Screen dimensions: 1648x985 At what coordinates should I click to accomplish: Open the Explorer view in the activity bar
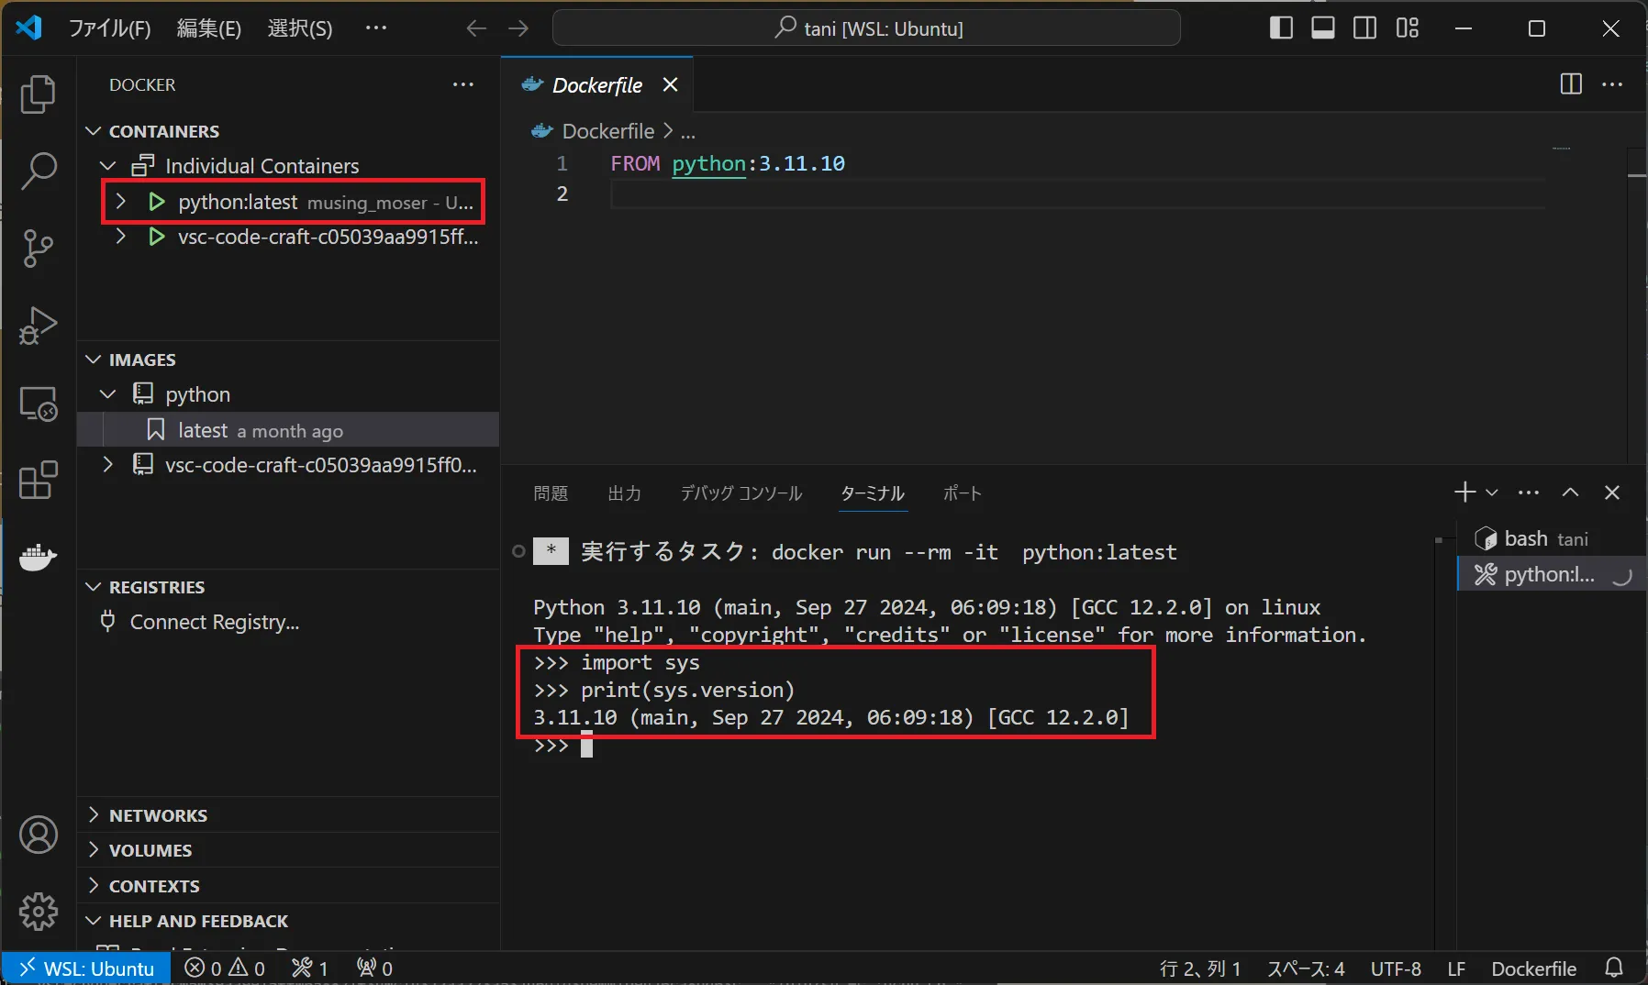click(x=38, y=94)
